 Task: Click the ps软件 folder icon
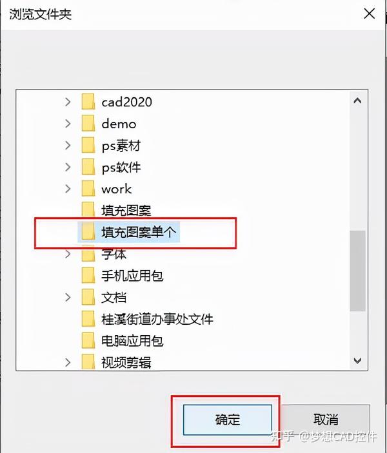click(x=88, y=167)
